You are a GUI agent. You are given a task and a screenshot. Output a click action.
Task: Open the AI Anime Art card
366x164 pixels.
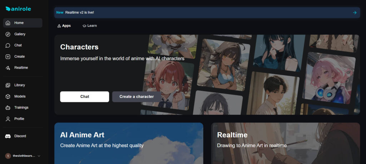[x=129, y=143]
